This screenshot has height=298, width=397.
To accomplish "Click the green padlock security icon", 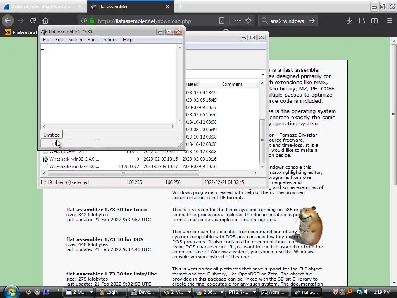I will (92, 21).
